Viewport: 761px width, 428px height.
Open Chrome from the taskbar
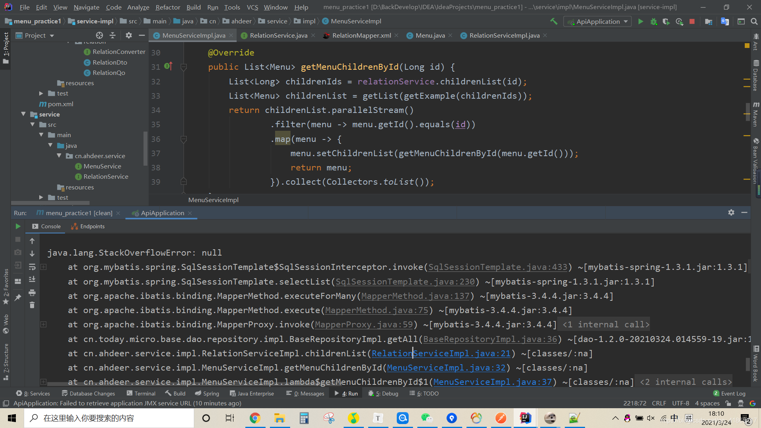(x=255, y=418)
